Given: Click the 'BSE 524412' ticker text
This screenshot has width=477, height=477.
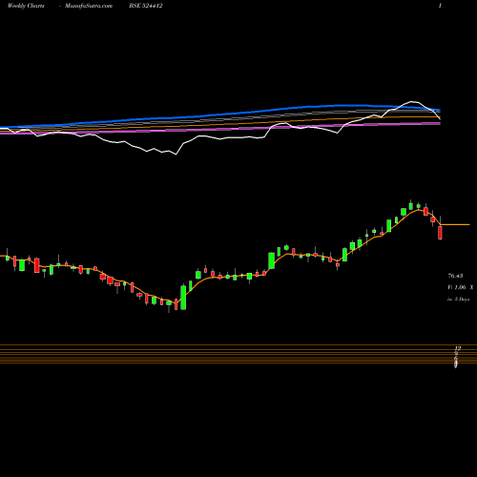Looking at the screenshot, I should coord(146,6).
